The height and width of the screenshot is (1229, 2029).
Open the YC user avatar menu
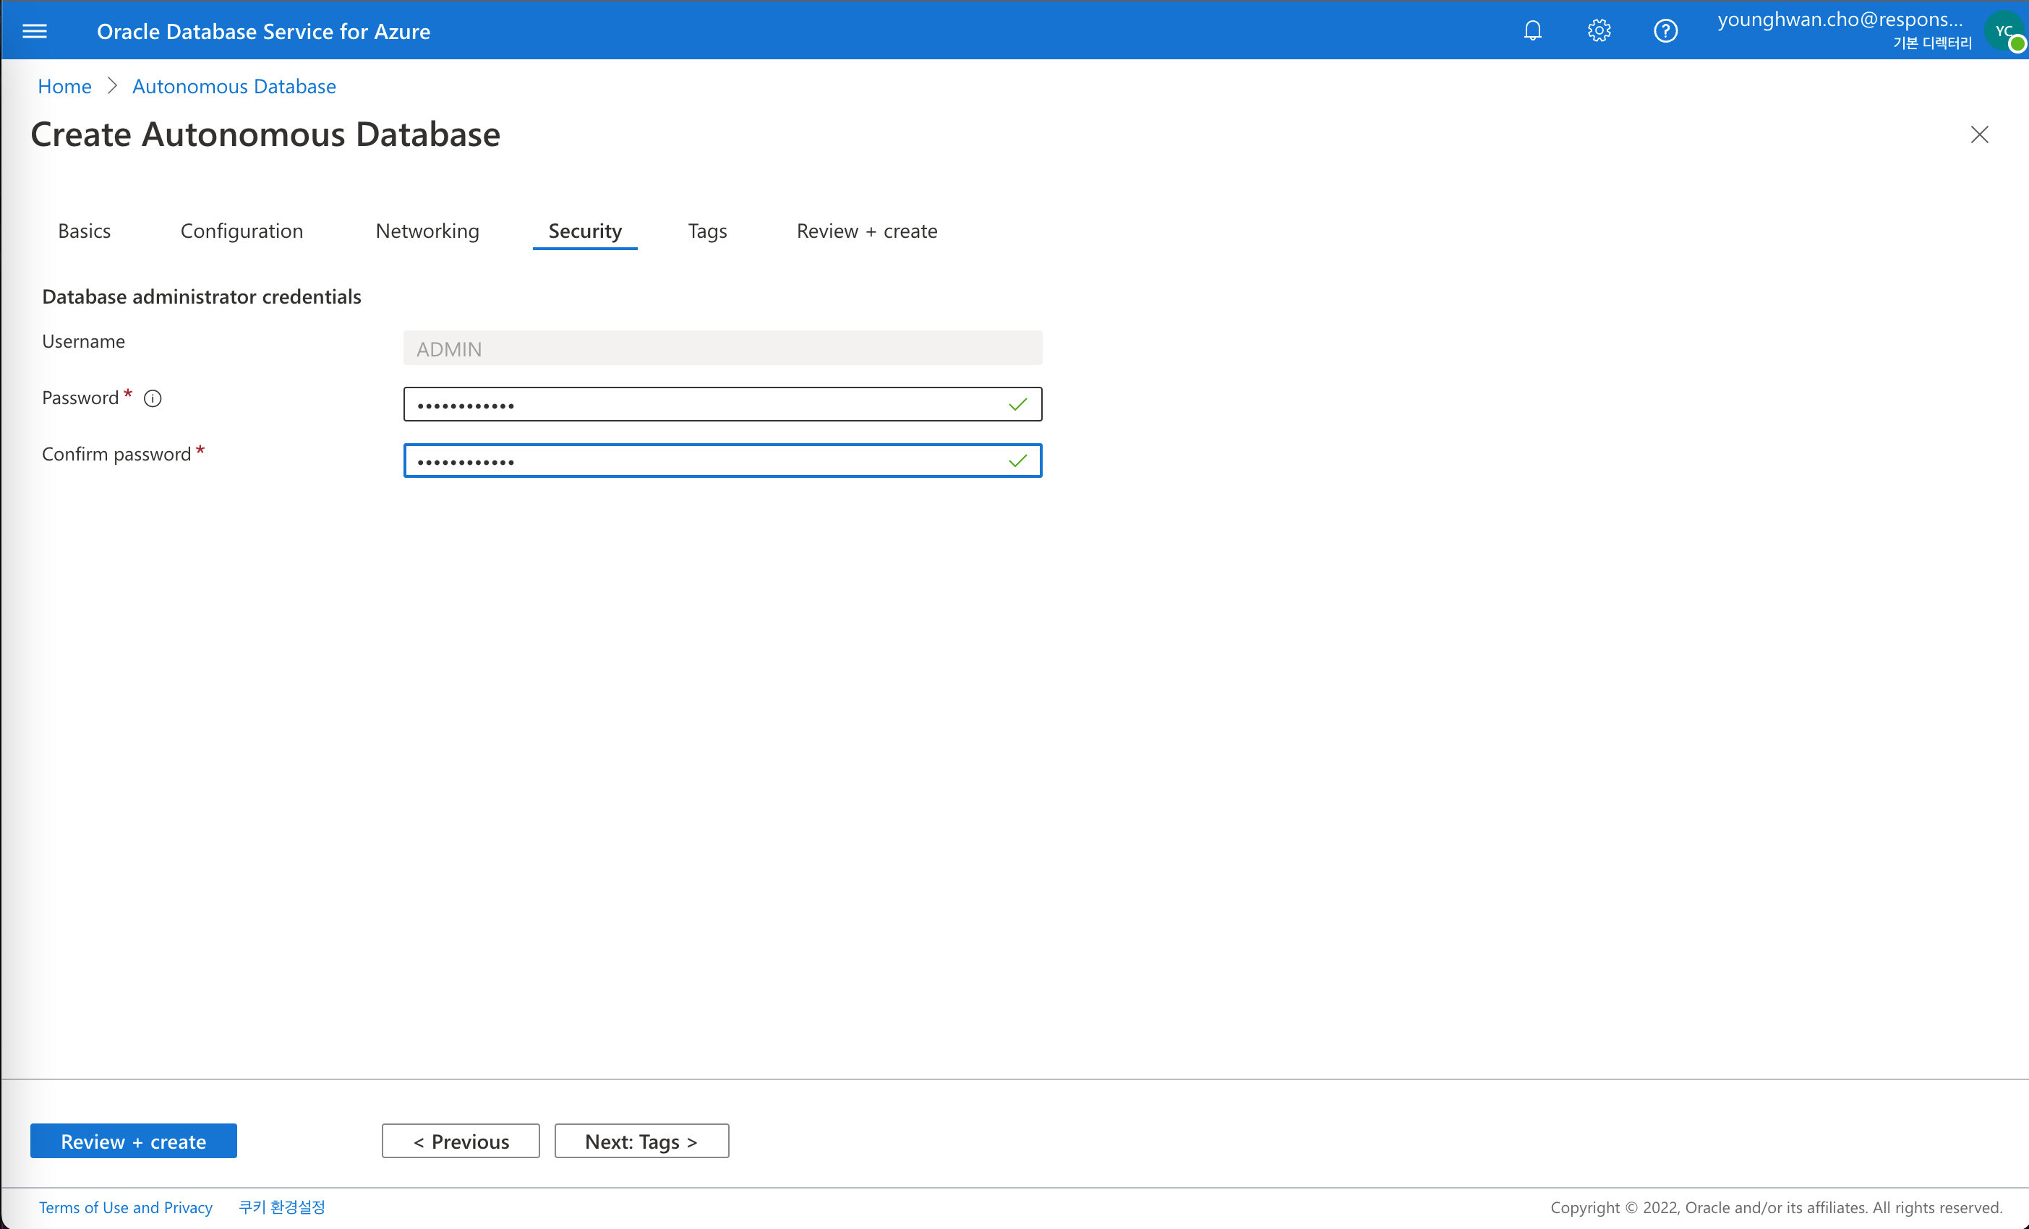tap(2005, 31)
